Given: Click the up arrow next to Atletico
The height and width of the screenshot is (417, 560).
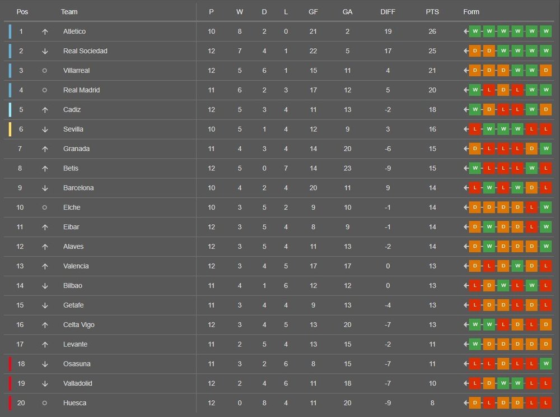Looking at the screenshot, I should tap(45, 31).
